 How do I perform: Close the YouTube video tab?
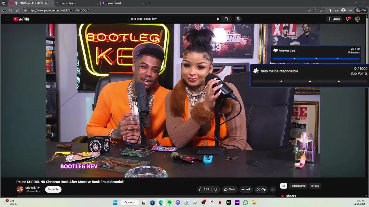[x=52, y=3]
